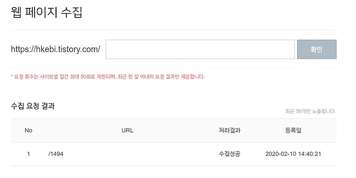Screen dimensions: 356x178
Task: Click the 수집성공 status cell
Action: click(x=230, y=154)
